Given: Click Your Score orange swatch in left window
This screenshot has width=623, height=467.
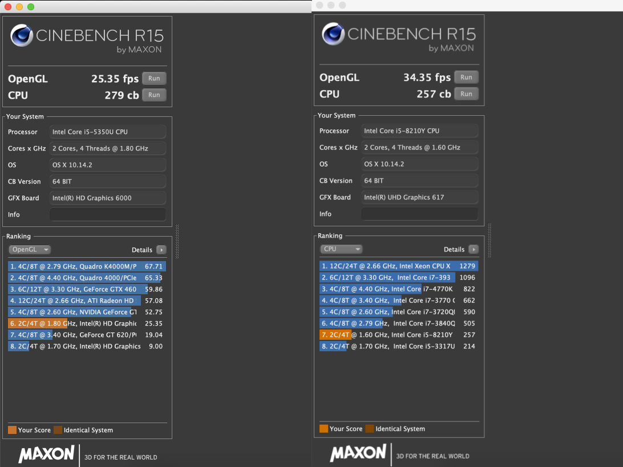Looking at the screenshot, I should point(13,430).
